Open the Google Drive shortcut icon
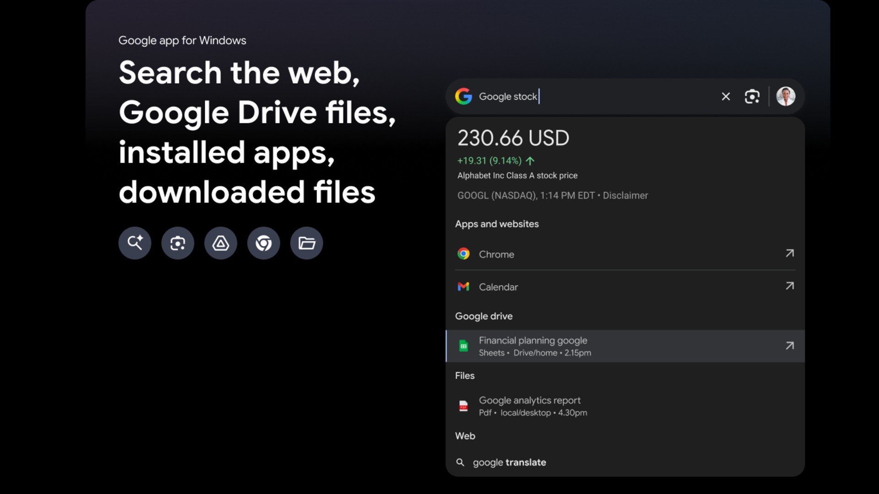The width and height of the screenshot is (879, 494). tap(220, 243)
